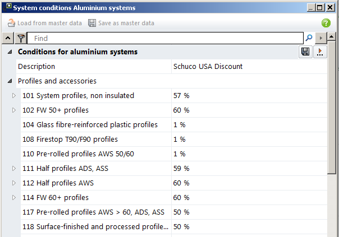Expand 102 FW 50+ profiles row
Screen dimensions: 339x237
(x=14, y=110)
